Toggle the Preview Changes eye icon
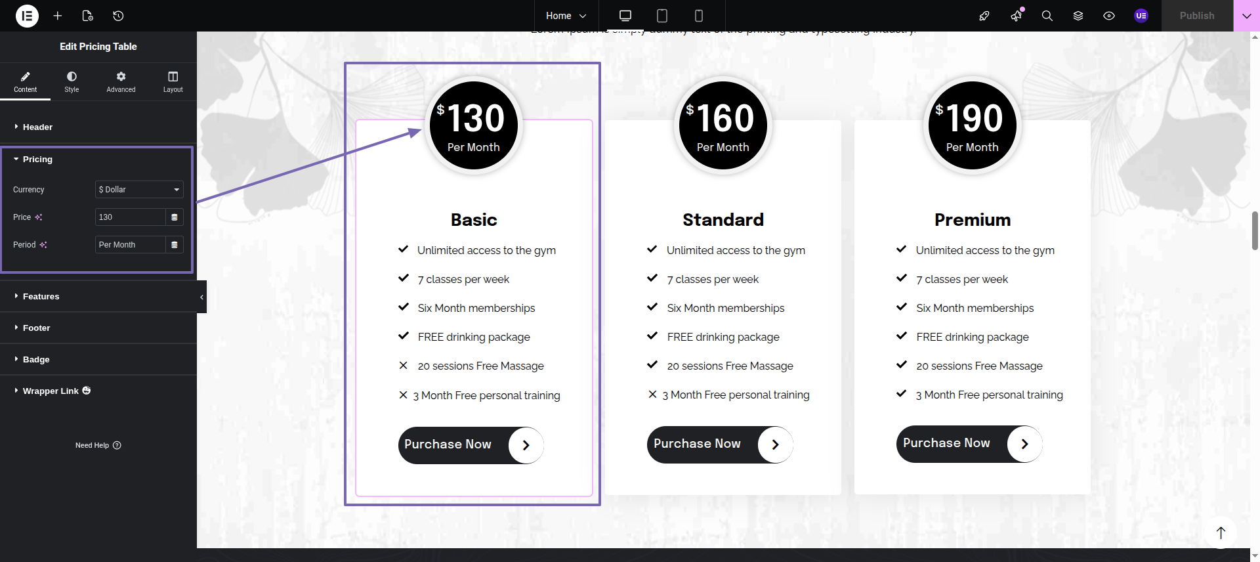This screenshot has height=562, width=1260. click(x=1109, y=16)
